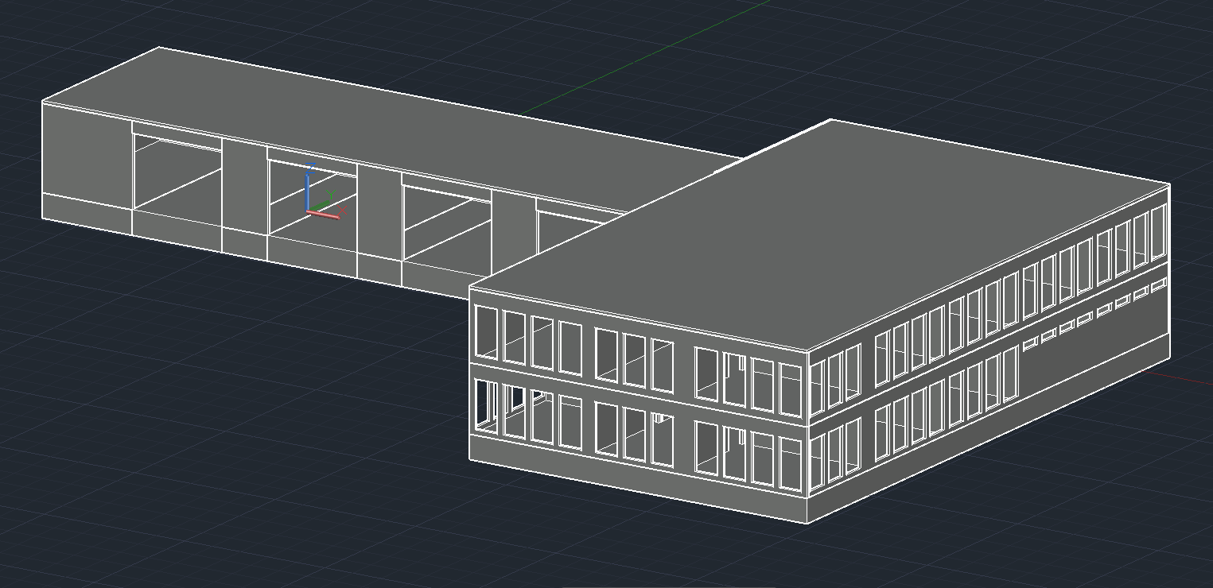Click the red dashed X-axis line at the right edge
Screen dimensions: 1213x588
click(1189, 378)
